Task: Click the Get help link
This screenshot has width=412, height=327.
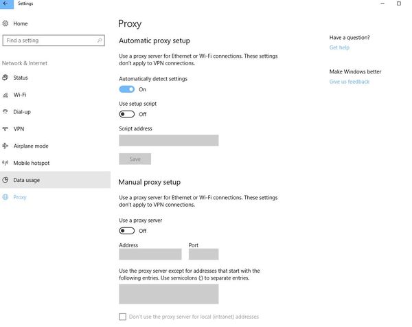Action: tap(339, 47)
